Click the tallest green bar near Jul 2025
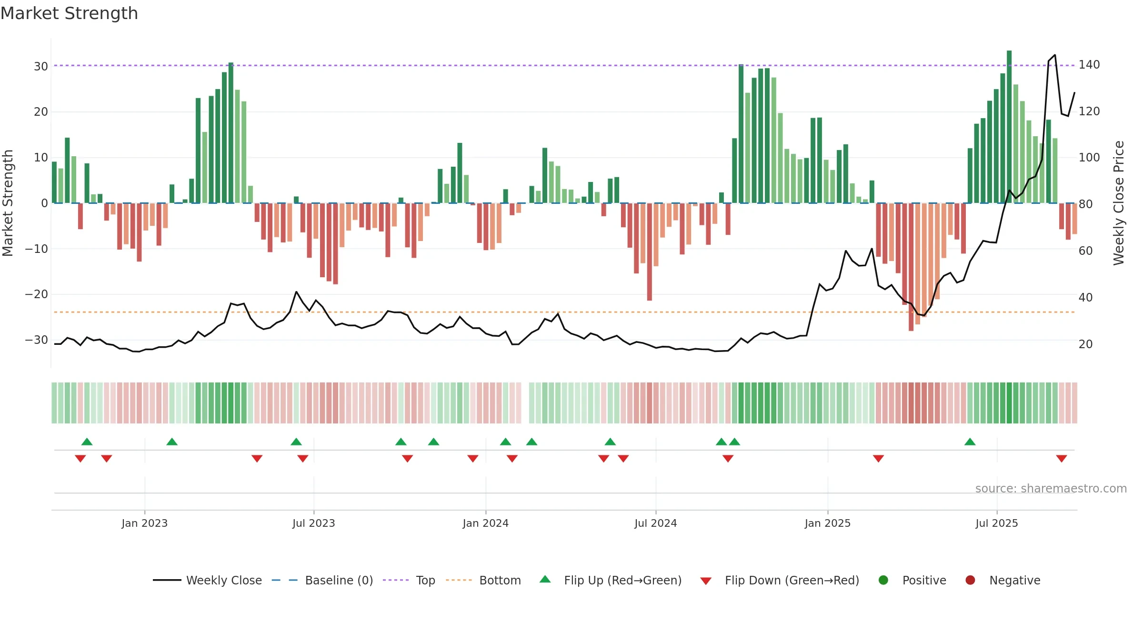This screenshot has width=1143, height=643. click(x=1009, y=127)
